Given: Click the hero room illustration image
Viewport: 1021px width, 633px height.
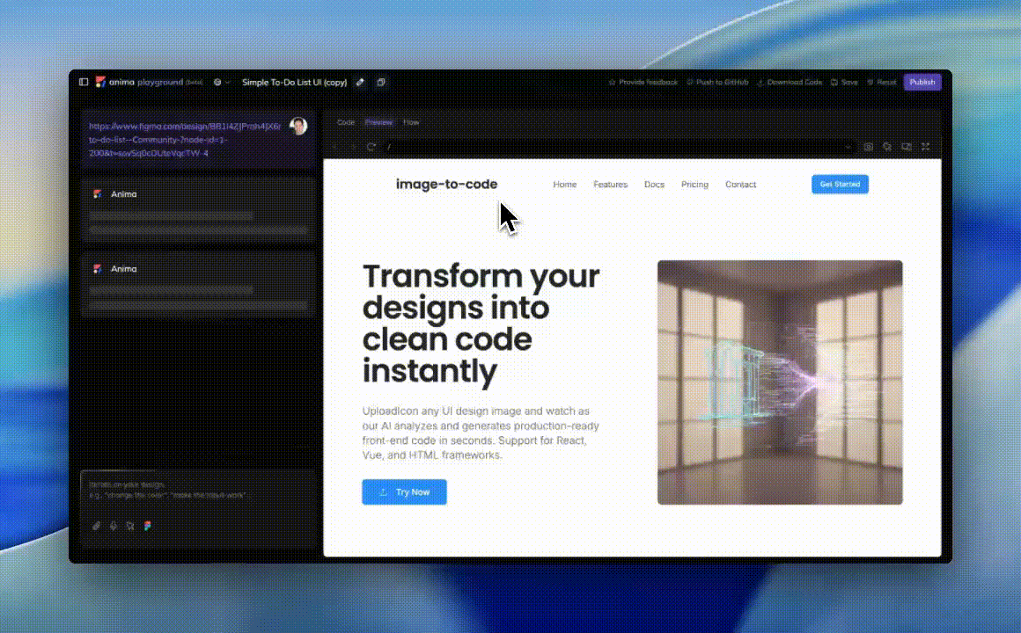Looking at the screenshot, I should [780, 382].
